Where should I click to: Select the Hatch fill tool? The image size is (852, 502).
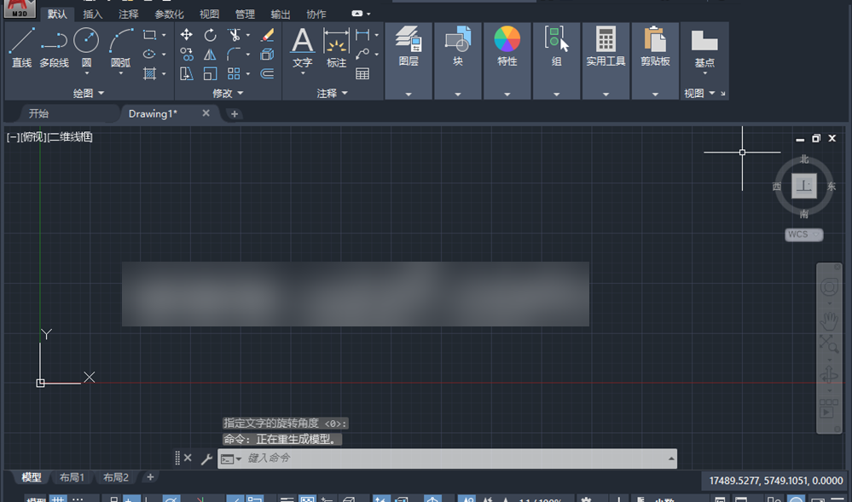[x=149, y=73]
